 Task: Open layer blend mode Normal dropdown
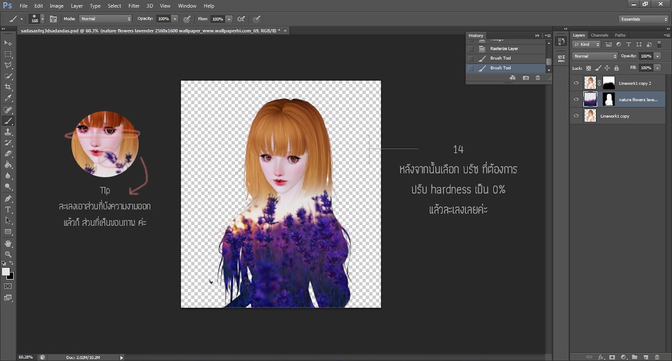click(x=595, y=56)
